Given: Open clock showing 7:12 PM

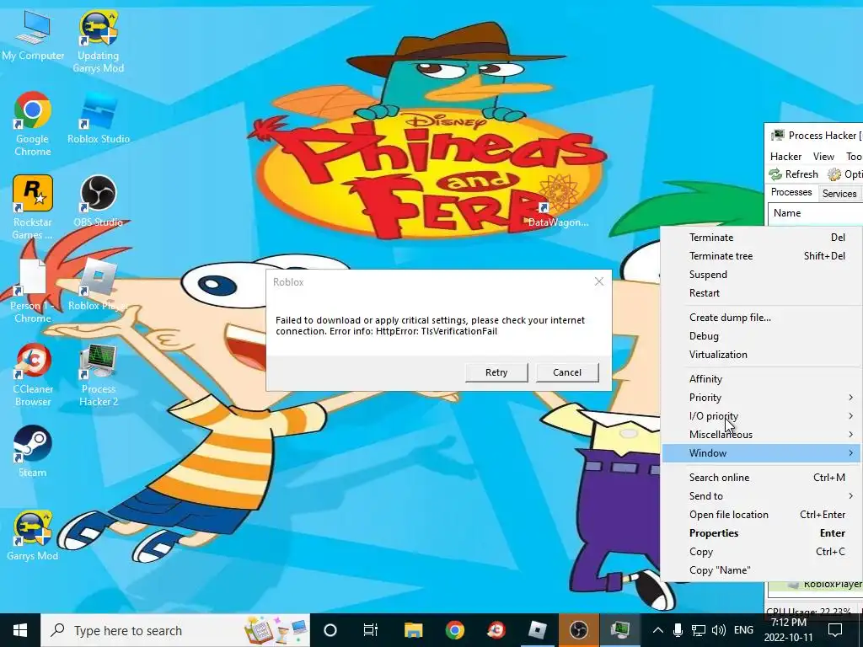Looking at the screenshot, I should click(x=788, y=630).
